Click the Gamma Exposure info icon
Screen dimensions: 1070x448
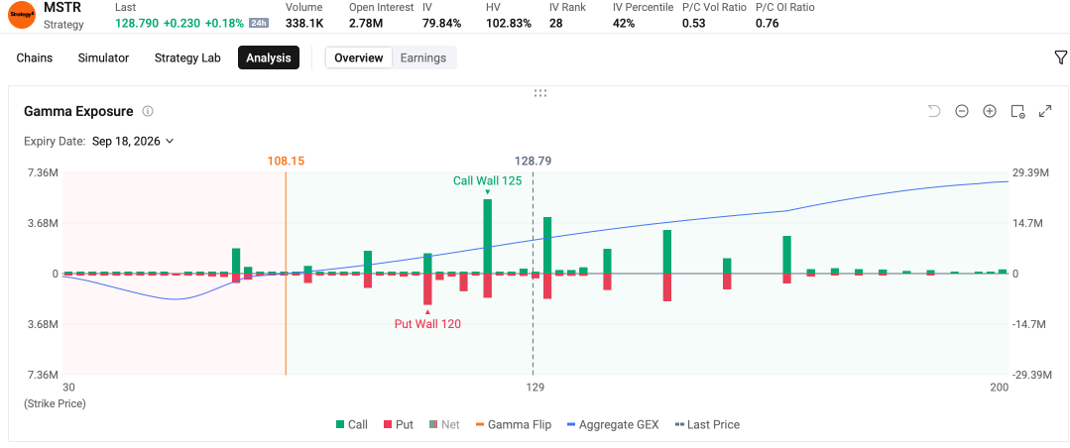[x=148, y=111]
